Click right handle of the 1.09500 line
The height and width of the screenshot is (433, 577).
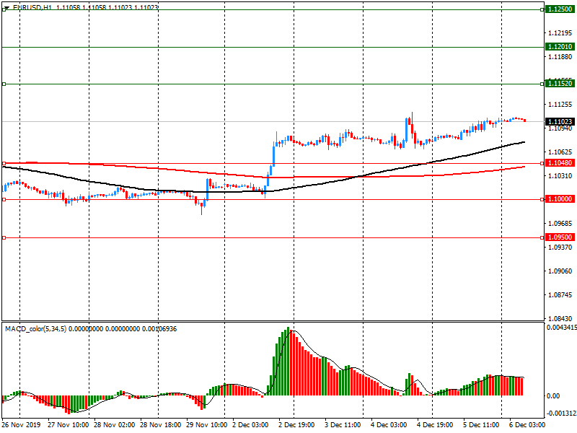click(x=542, y=238)
